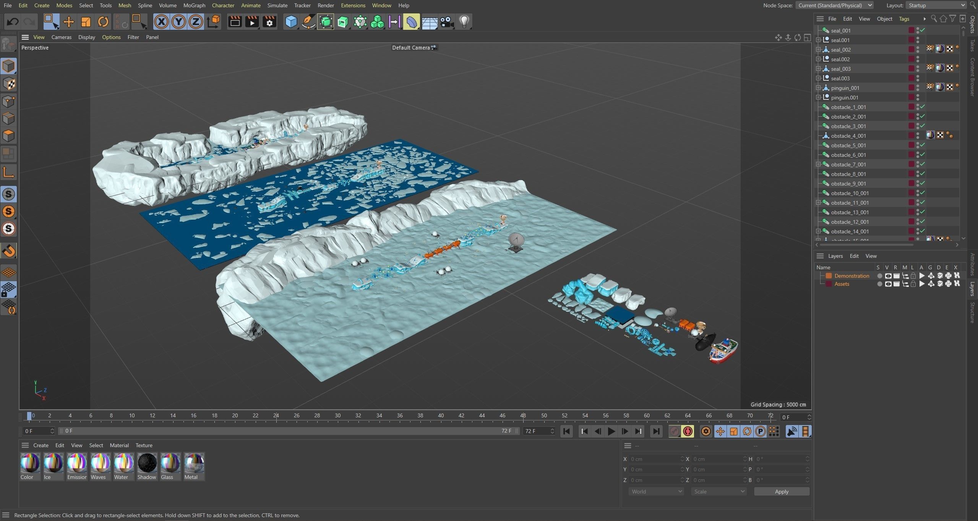Open the Material Manager Texture menu
978x521 pixels.
tap(144, 445)
